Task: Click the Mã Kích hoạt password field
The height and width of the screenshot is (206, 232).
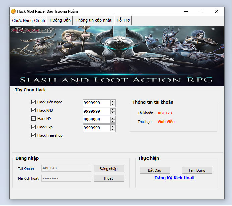Action: click(x=66, y=178)
